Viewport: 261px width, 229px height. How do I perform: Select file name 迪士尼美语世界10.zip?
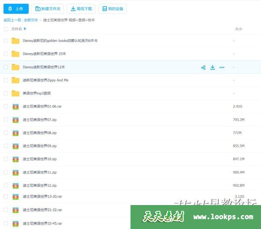point(40,159)
